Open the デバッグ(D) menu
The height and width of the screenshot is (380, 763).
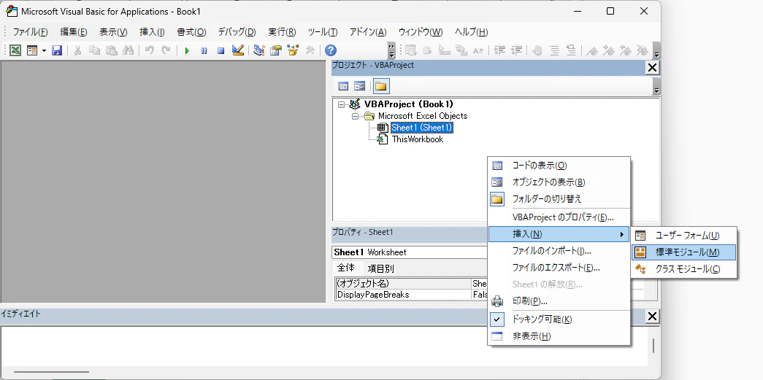point(237,32)
